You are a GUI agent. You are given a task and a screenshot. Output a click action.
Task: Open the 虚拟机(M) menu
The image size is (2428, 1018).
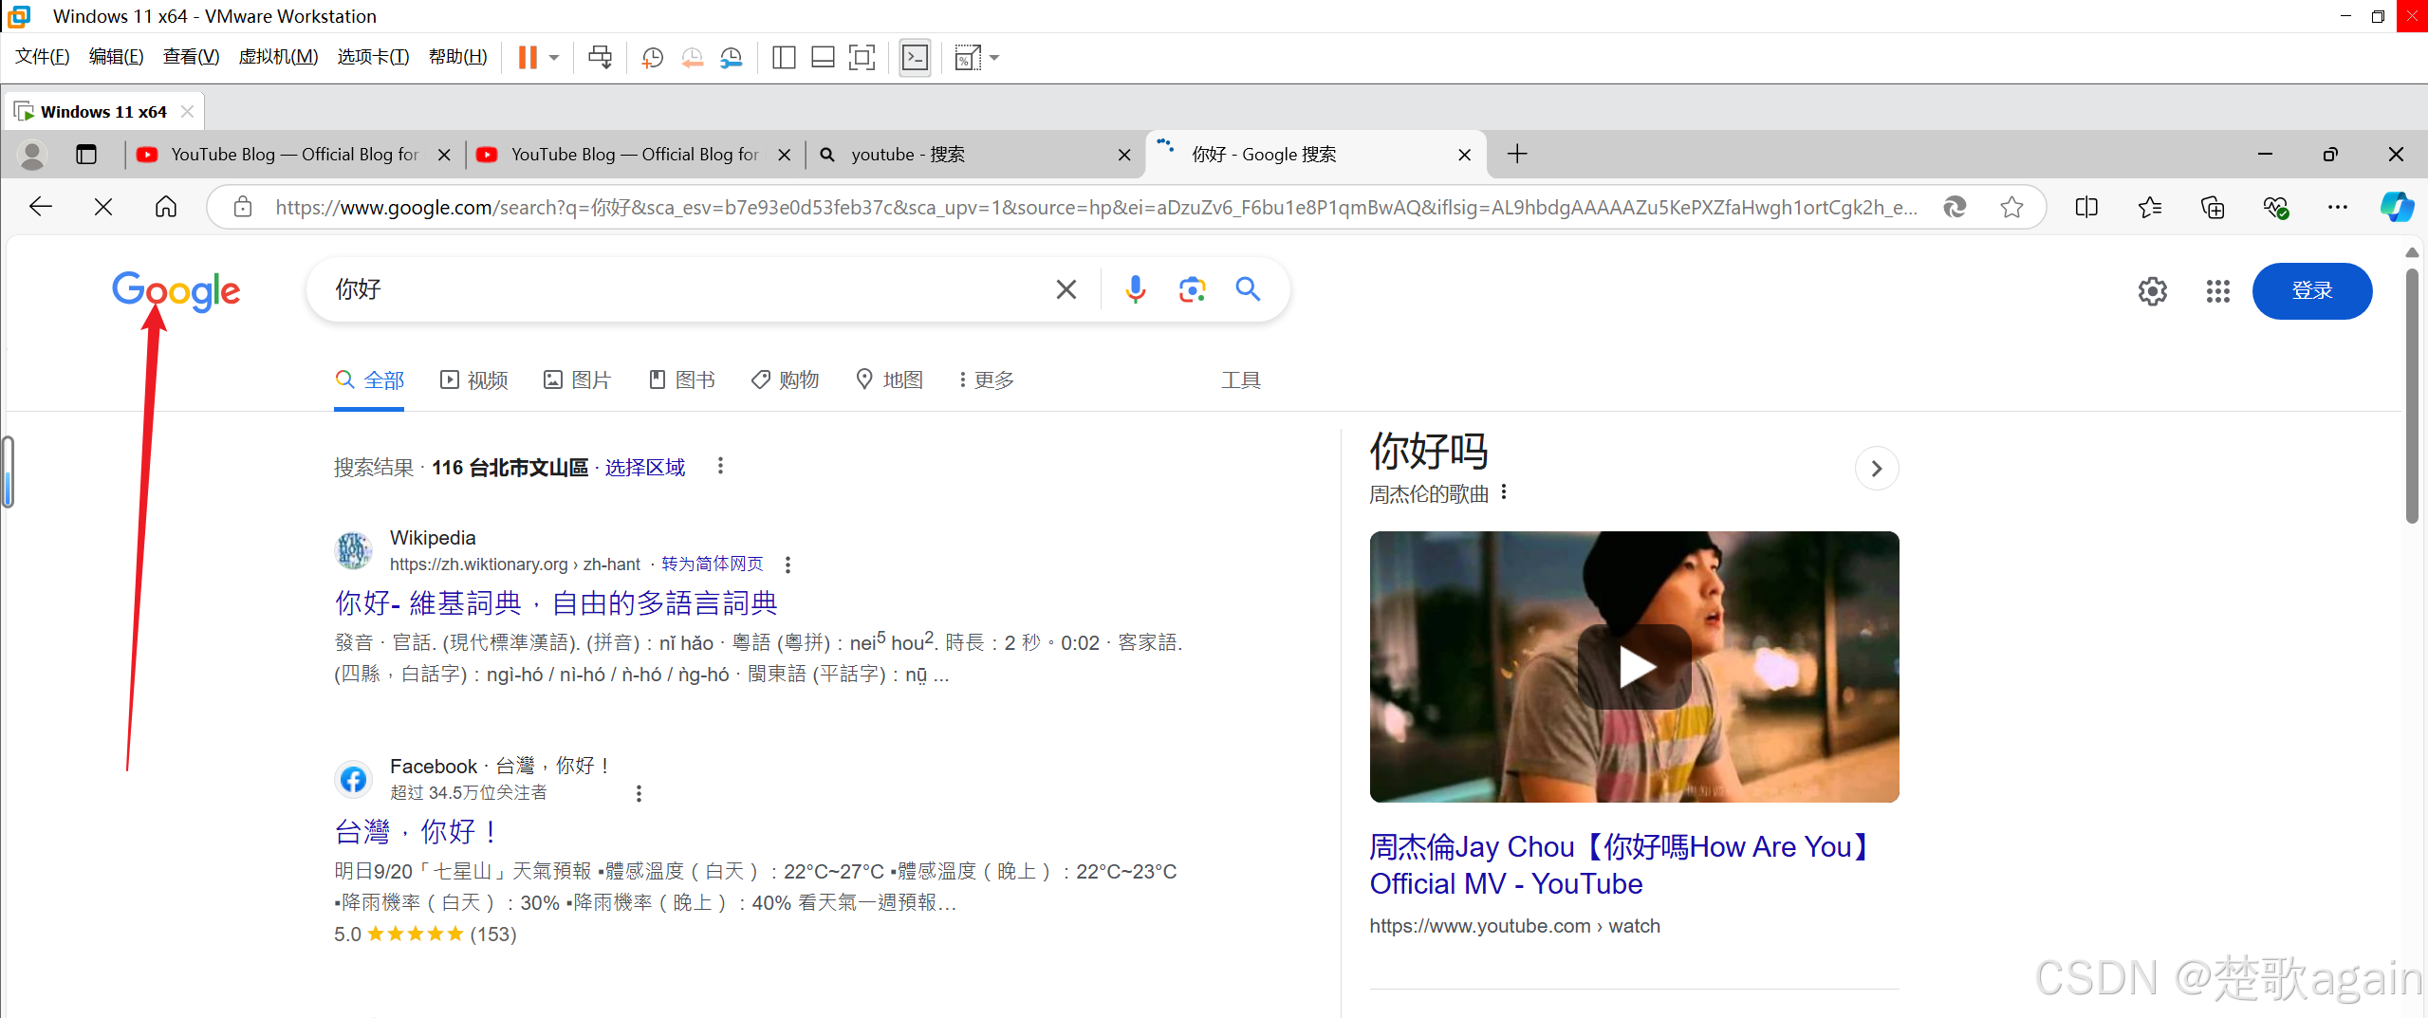(278, 57)
